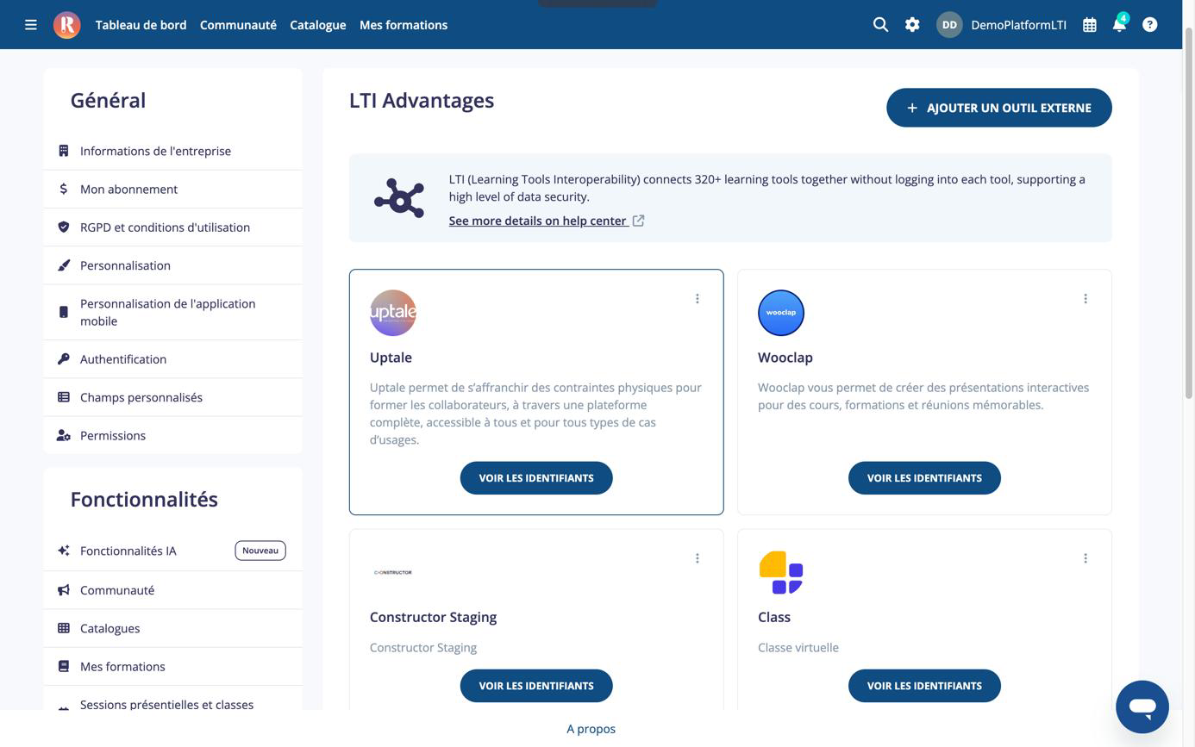The image size is (1195, 747).
Task: Open the chat support bubble
Action: 1142,707
